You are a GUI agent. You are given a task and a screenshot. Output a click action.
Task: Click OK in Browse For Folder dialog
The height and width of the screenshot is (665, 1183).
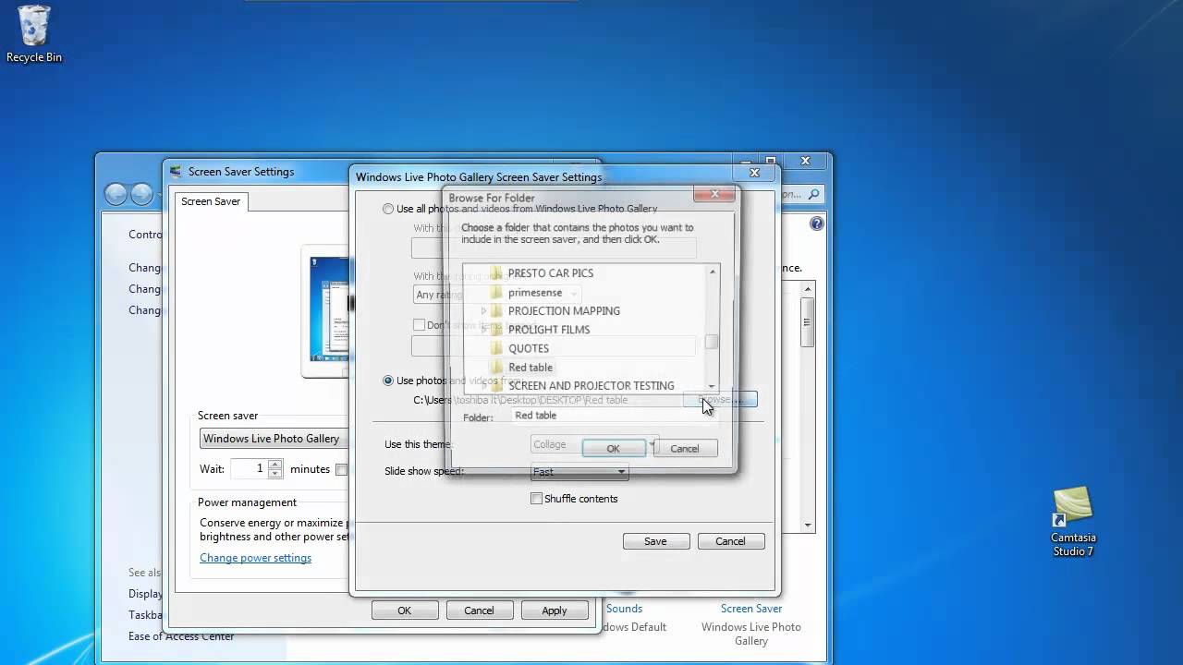(x=613, y=448)
